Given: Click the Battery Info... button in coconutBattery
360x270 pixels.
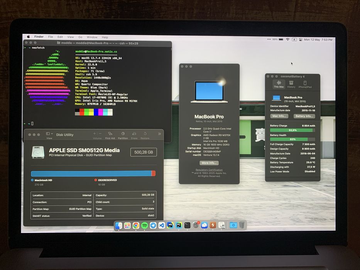Looking at the screenshot, I should [x=304, y=116].
